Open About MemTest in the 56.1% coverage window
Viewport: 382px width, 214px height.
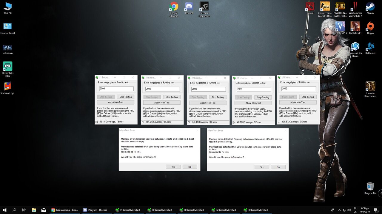(116, 103)
